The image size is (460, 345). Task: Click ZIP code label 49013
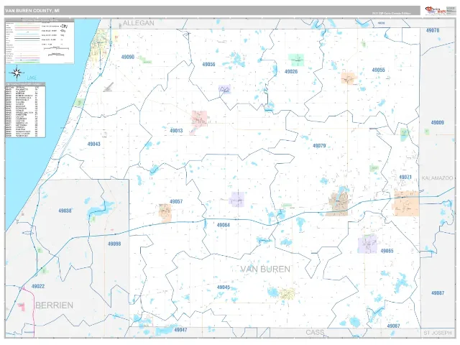176,131
